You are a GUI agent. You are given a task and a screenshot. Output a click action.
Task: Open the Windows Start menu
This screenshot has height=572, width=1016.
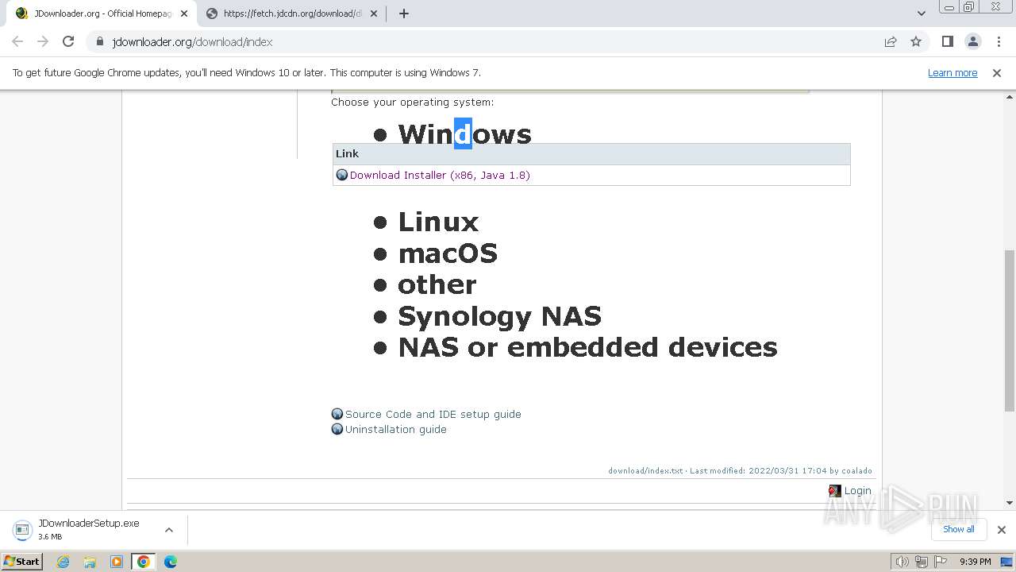tap(21, 562)
